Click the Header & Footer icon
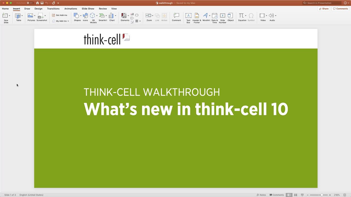Screen dimensions: 351x197 [x=197, y=18]
